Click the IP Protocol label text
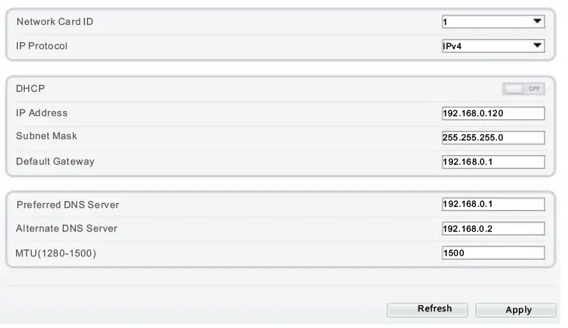The image size is (568, 328). 42,46
